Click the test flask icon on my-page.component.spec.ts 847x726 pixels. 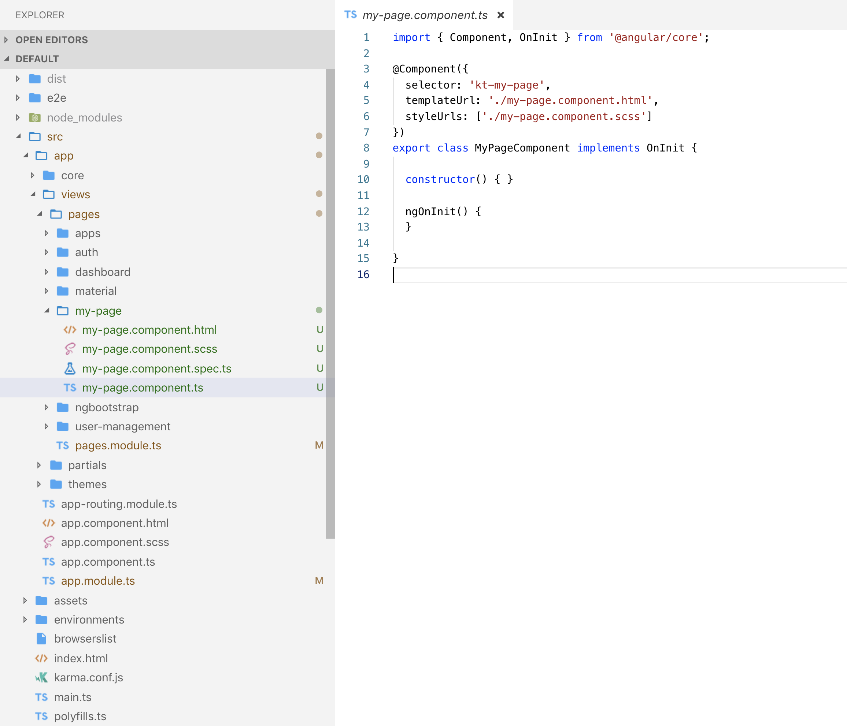[x=69, y=368]
